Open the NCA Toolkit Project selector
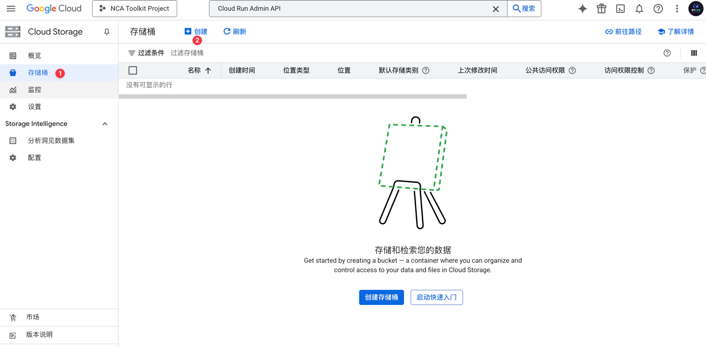This screenshot has width=706, height=348. coord(134,8)
